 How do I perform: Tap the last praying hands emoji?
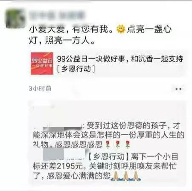click(x=136, y=176)
